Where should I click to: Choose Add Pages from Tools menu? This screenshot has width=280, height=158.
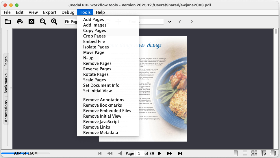[108, 20]
